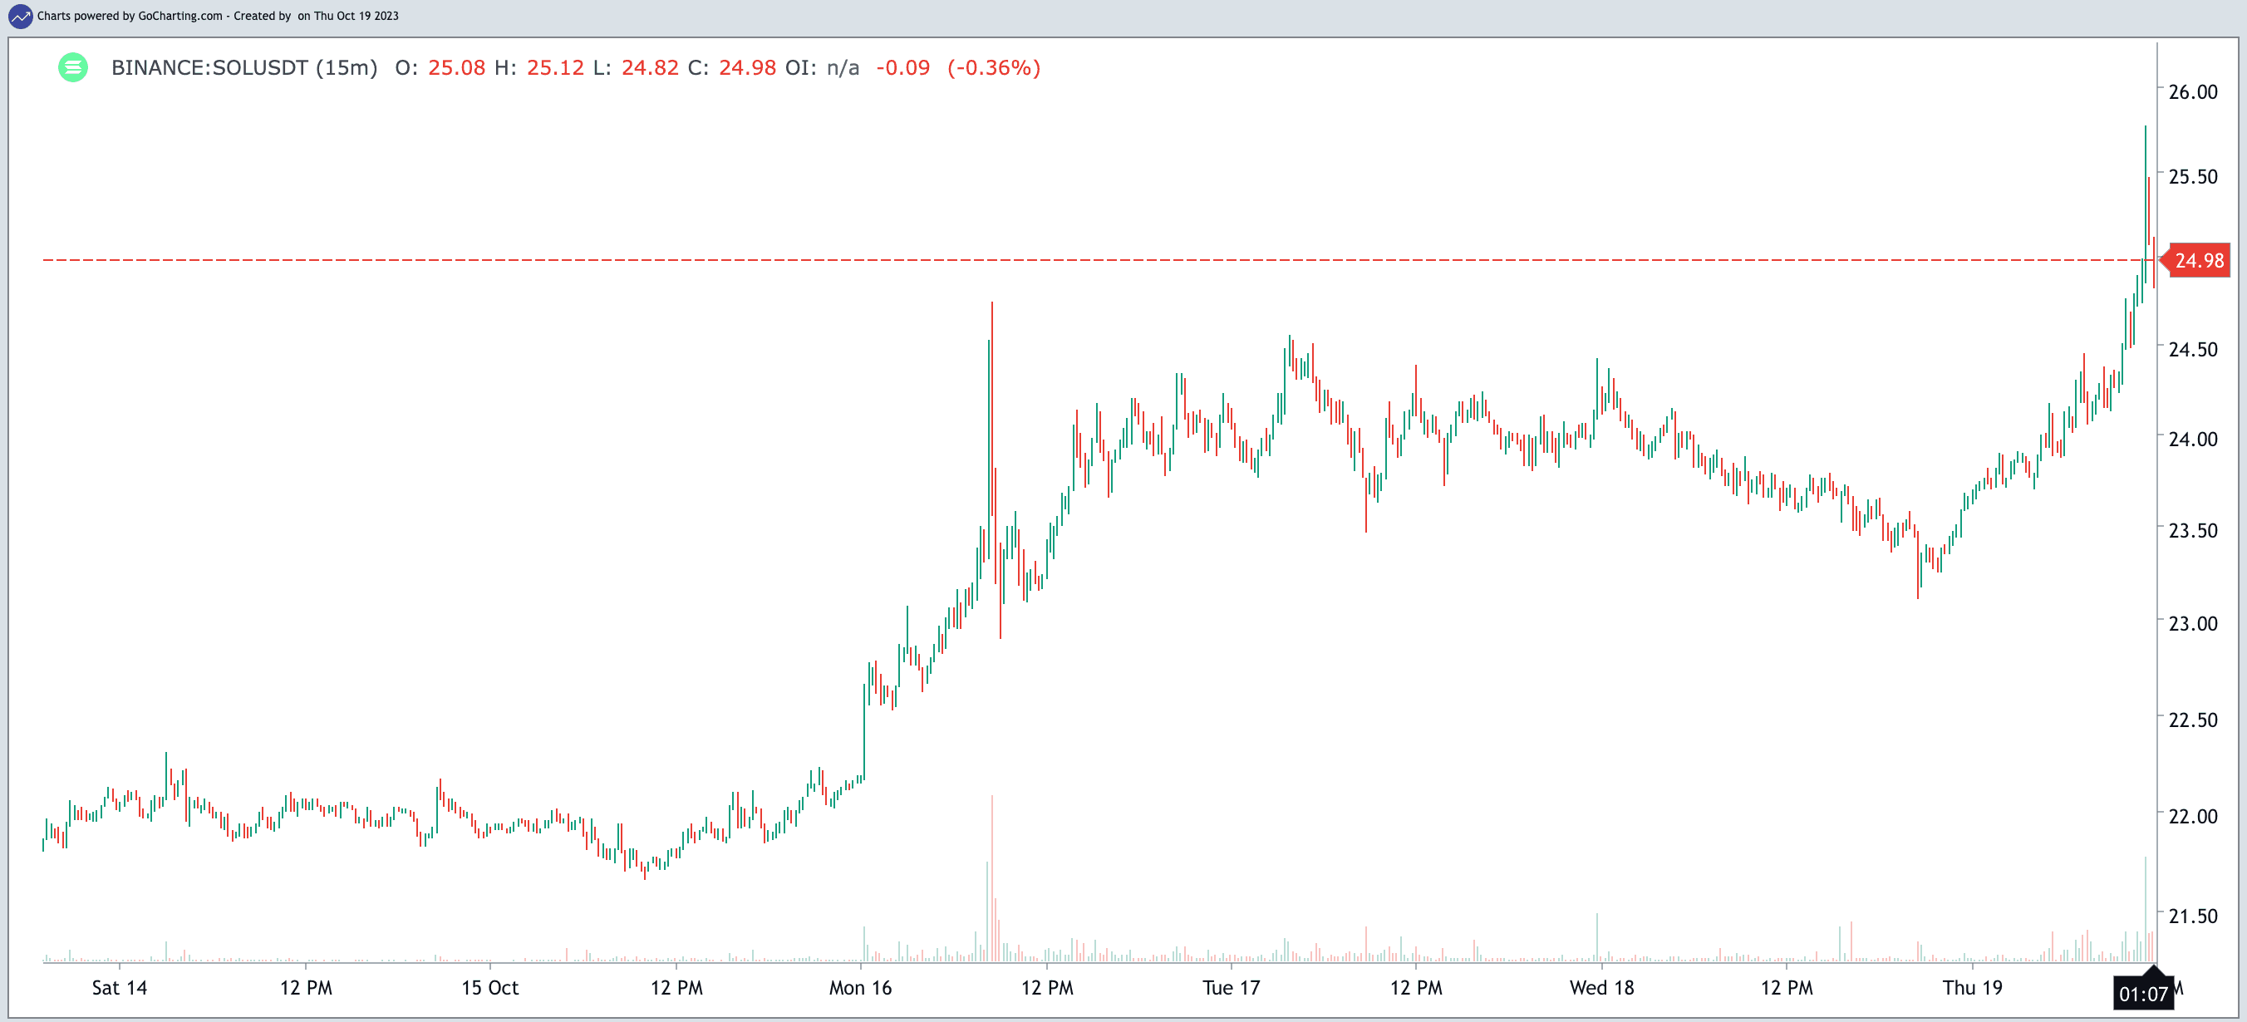
Task: Click the 26.00 price axis label
Action: (x=2192, y=91)
